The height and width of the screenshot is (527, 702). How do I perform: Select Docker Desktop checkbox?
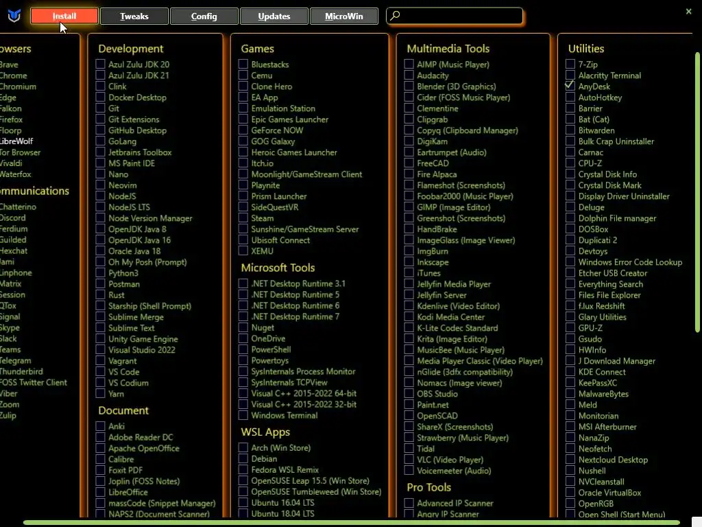point(100,97)
